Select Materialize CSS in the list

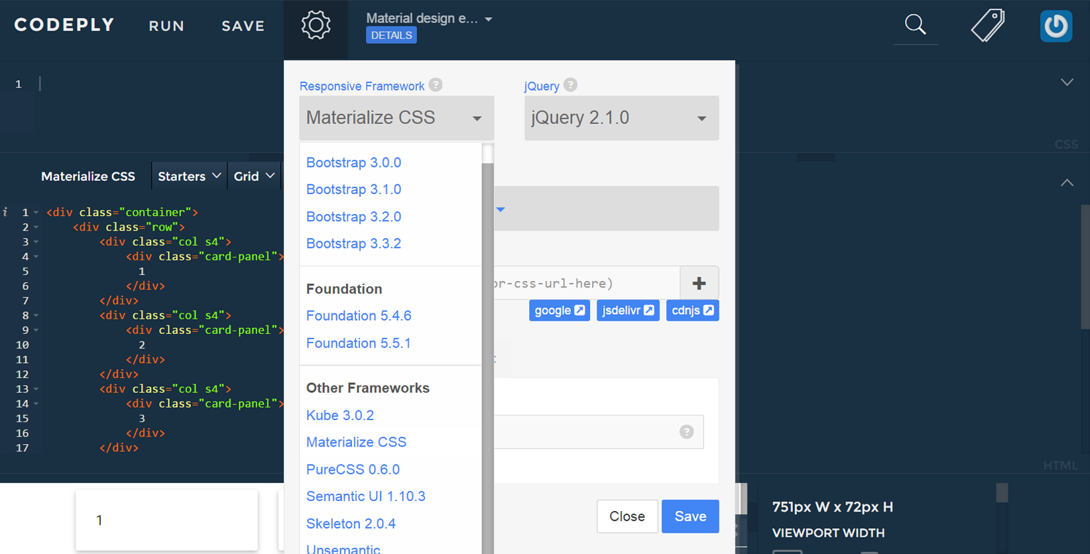tap(356, 442)
